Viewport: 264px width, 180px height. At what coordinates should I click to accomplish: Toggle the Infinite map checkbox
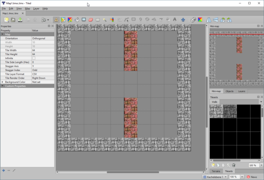pyautogui.click(x=34, y=58)
